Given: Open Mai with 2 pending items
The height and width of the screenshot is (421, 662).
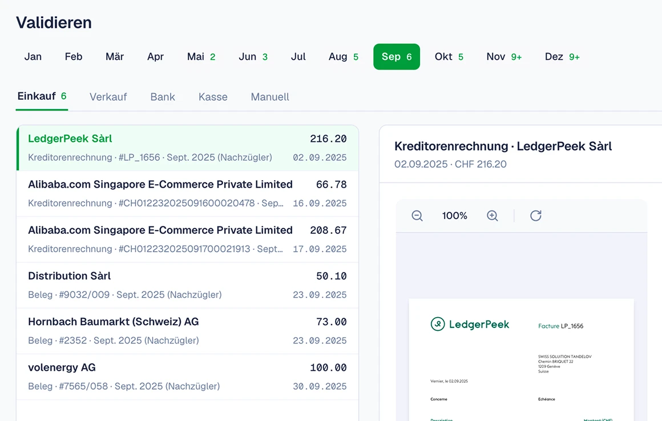Looking at the screenshot, I should click(x=201, y=56).
